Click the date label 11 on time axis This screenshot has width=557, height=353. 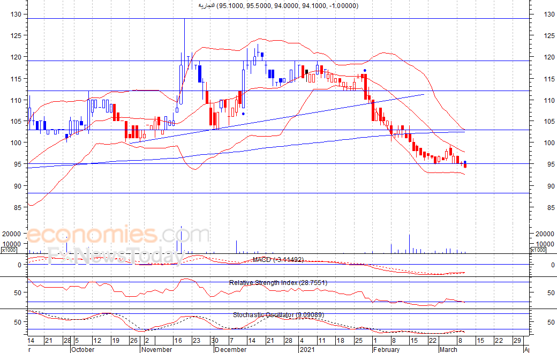pos(321,341)
